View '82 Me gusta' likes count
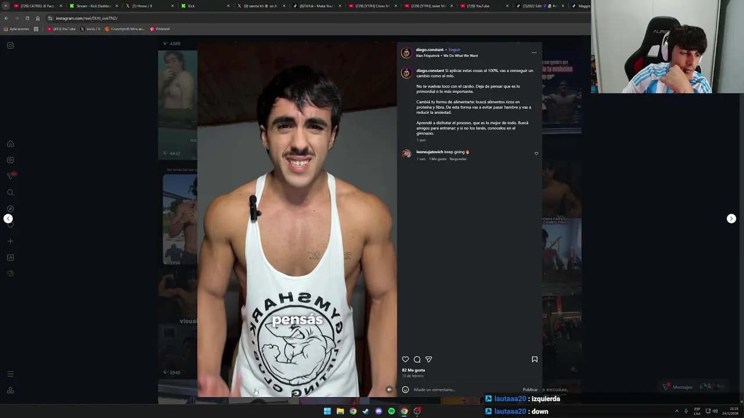Viewport: 744px width, 418px height. tap(413, 370)
